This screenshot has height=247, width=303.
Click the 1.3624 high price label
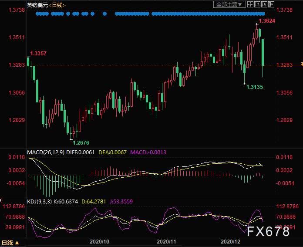tap(266, 21)
